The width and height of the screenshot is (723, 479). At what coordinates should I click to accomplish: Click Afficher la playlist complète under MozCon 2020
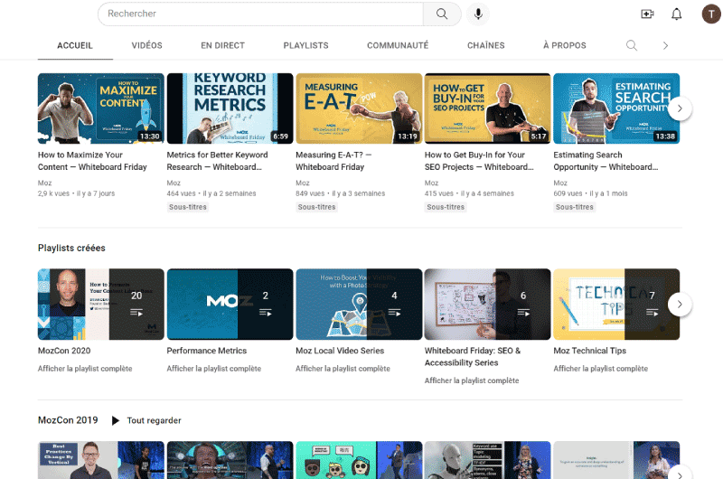85,369
